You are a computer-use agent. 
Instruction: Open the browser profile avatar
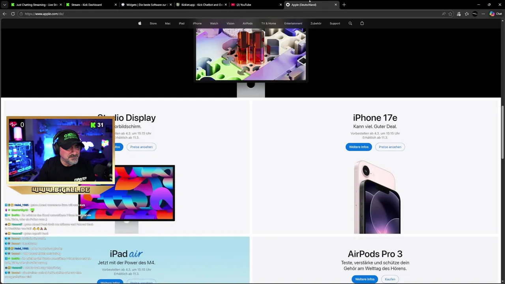[x=475, y=14]
